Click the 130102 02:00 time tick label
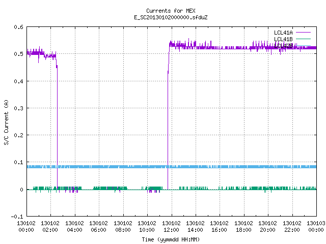The height and width of the screenshot is (244, 326). (x=50, y=226)
